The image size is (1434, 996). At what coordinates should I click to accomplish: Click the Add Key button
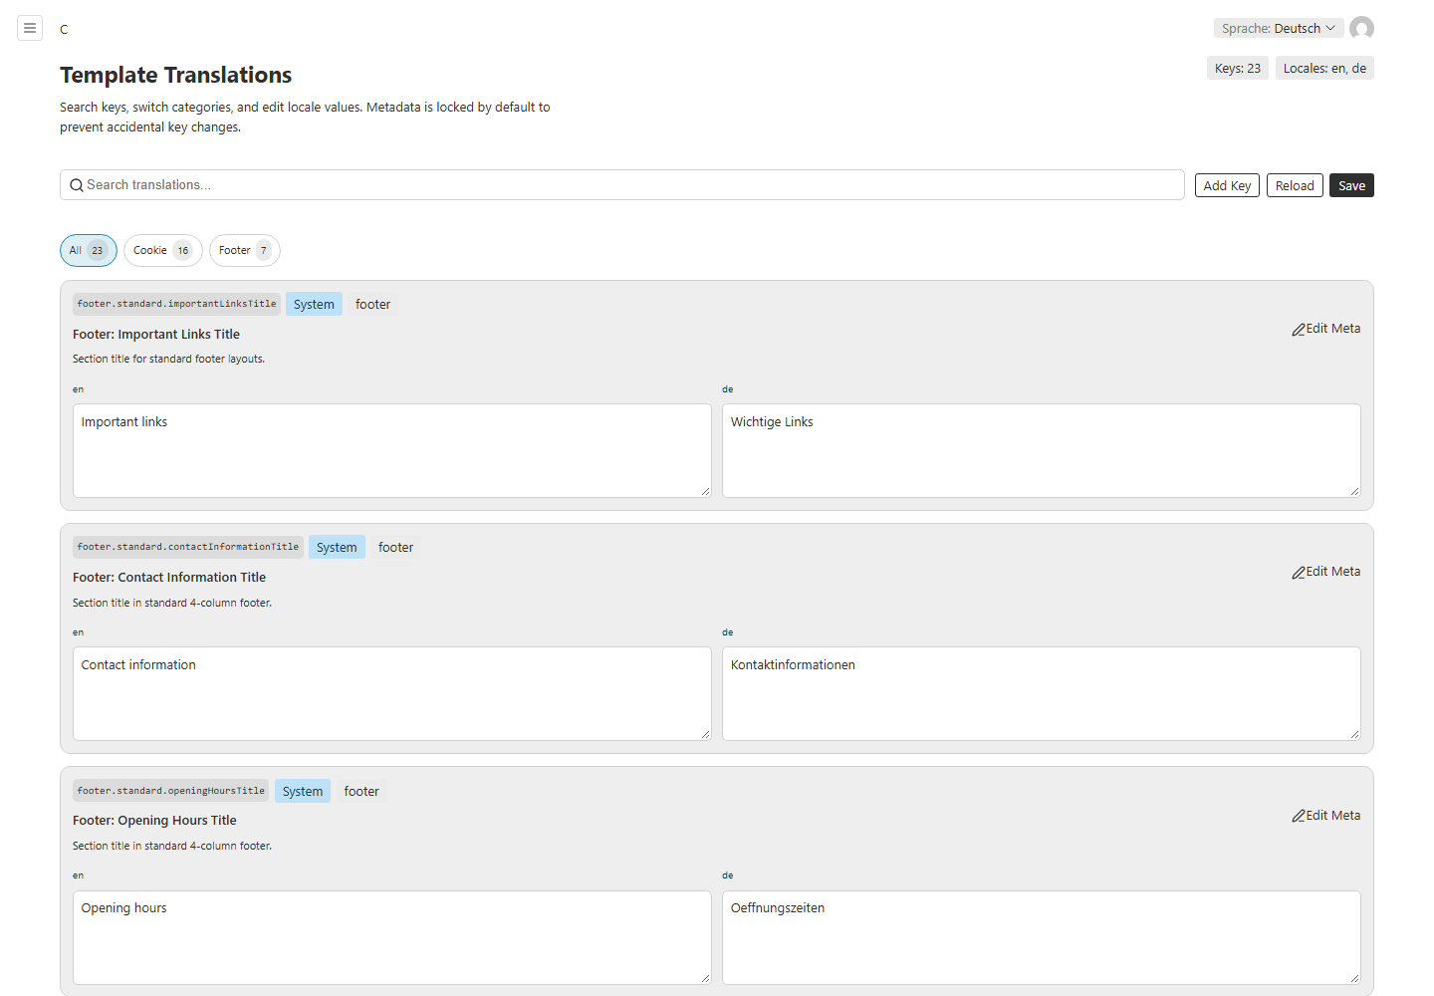[1227, 185]
